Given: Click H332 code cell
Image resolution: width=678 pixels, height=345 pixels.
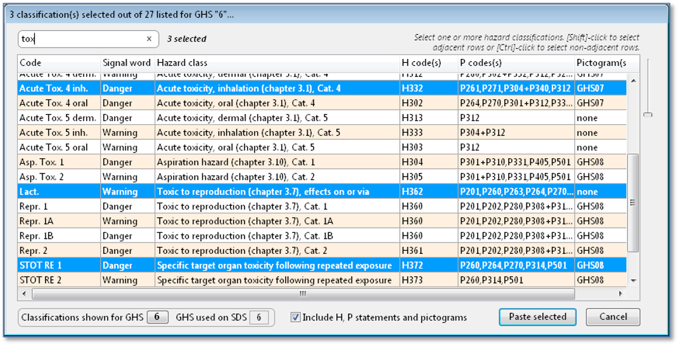Looking at the screenshot, I should tap(428, 89).
